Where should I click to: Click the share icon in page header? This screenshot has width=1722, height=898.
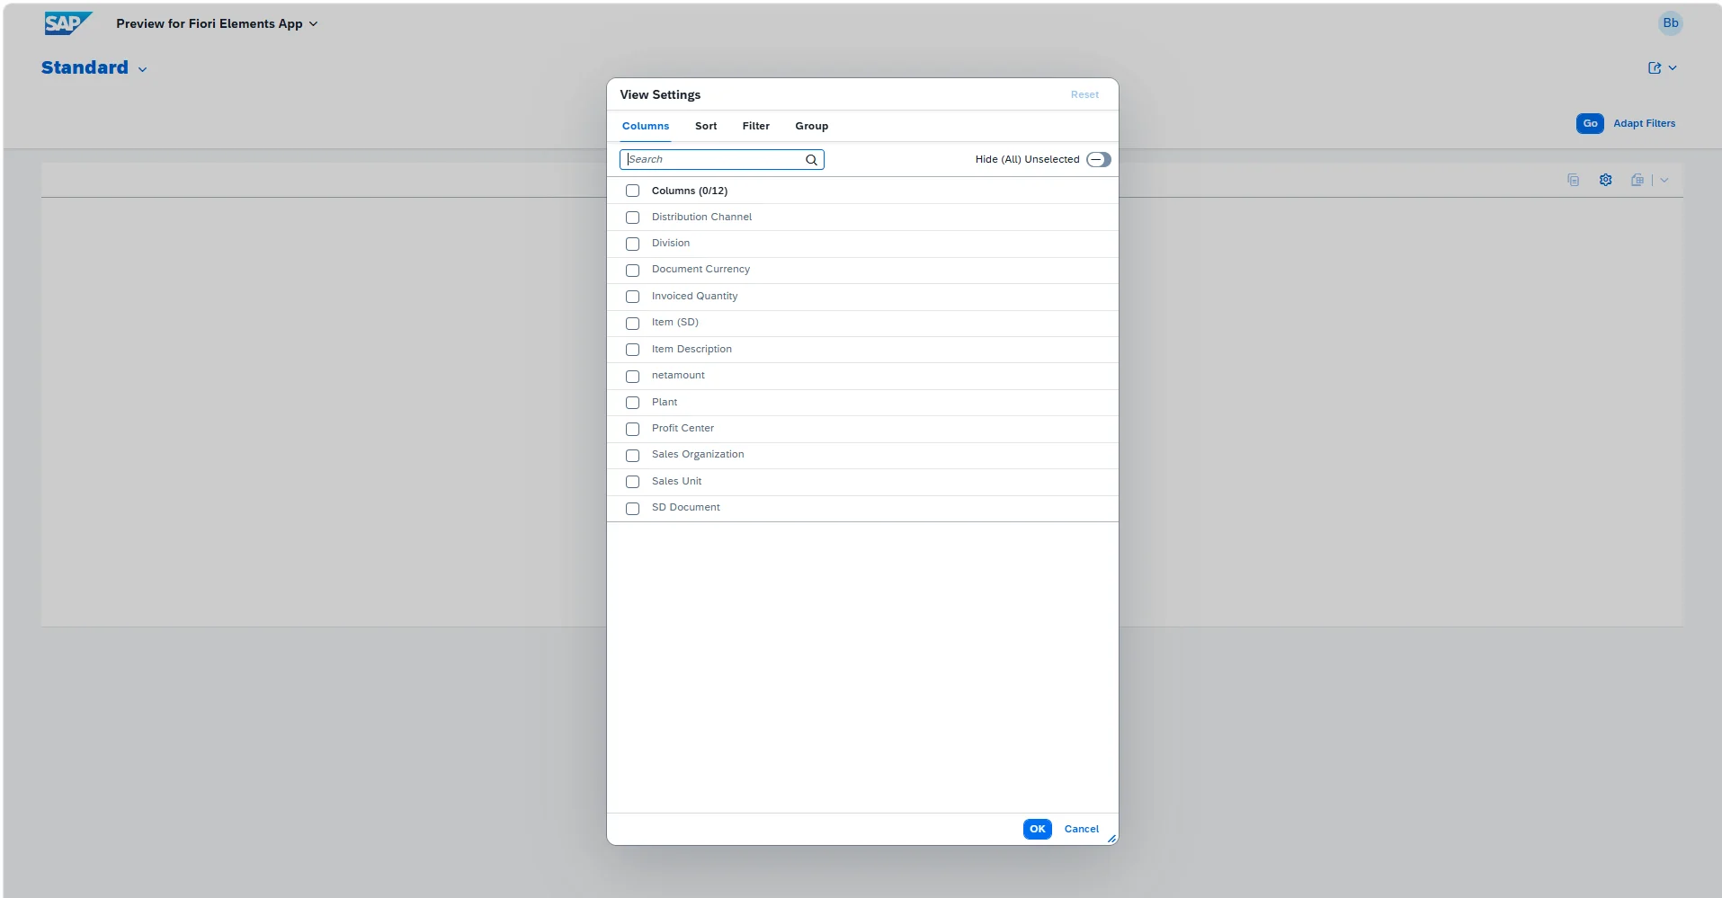(1654, 68)
